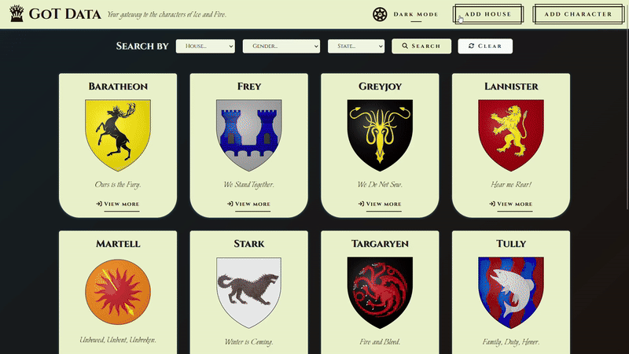This screenshot has width=629, height=354.
Task: Click the motto 'We Do Not Sow.'
Action: (380, 185)
